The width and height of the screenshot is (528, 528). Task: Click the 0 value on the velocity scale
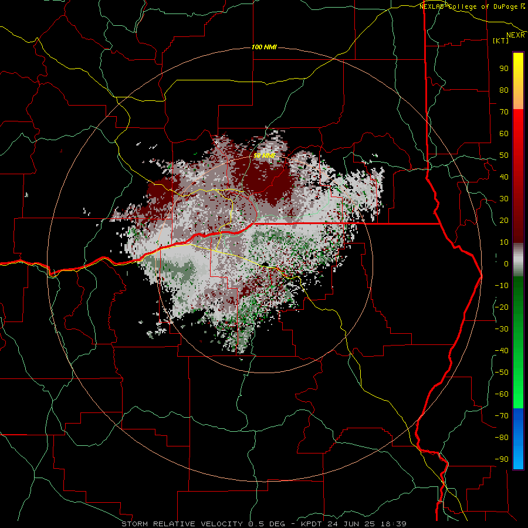(506, 263)
